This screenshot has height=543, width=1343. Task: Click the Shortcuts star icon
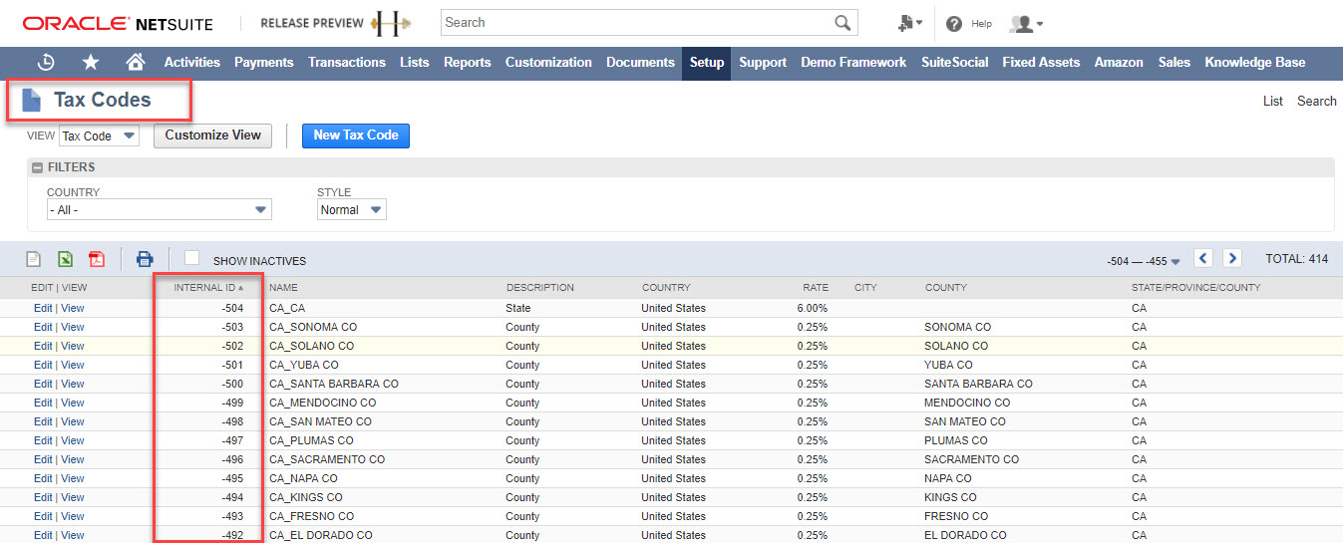tap(91, 62)
